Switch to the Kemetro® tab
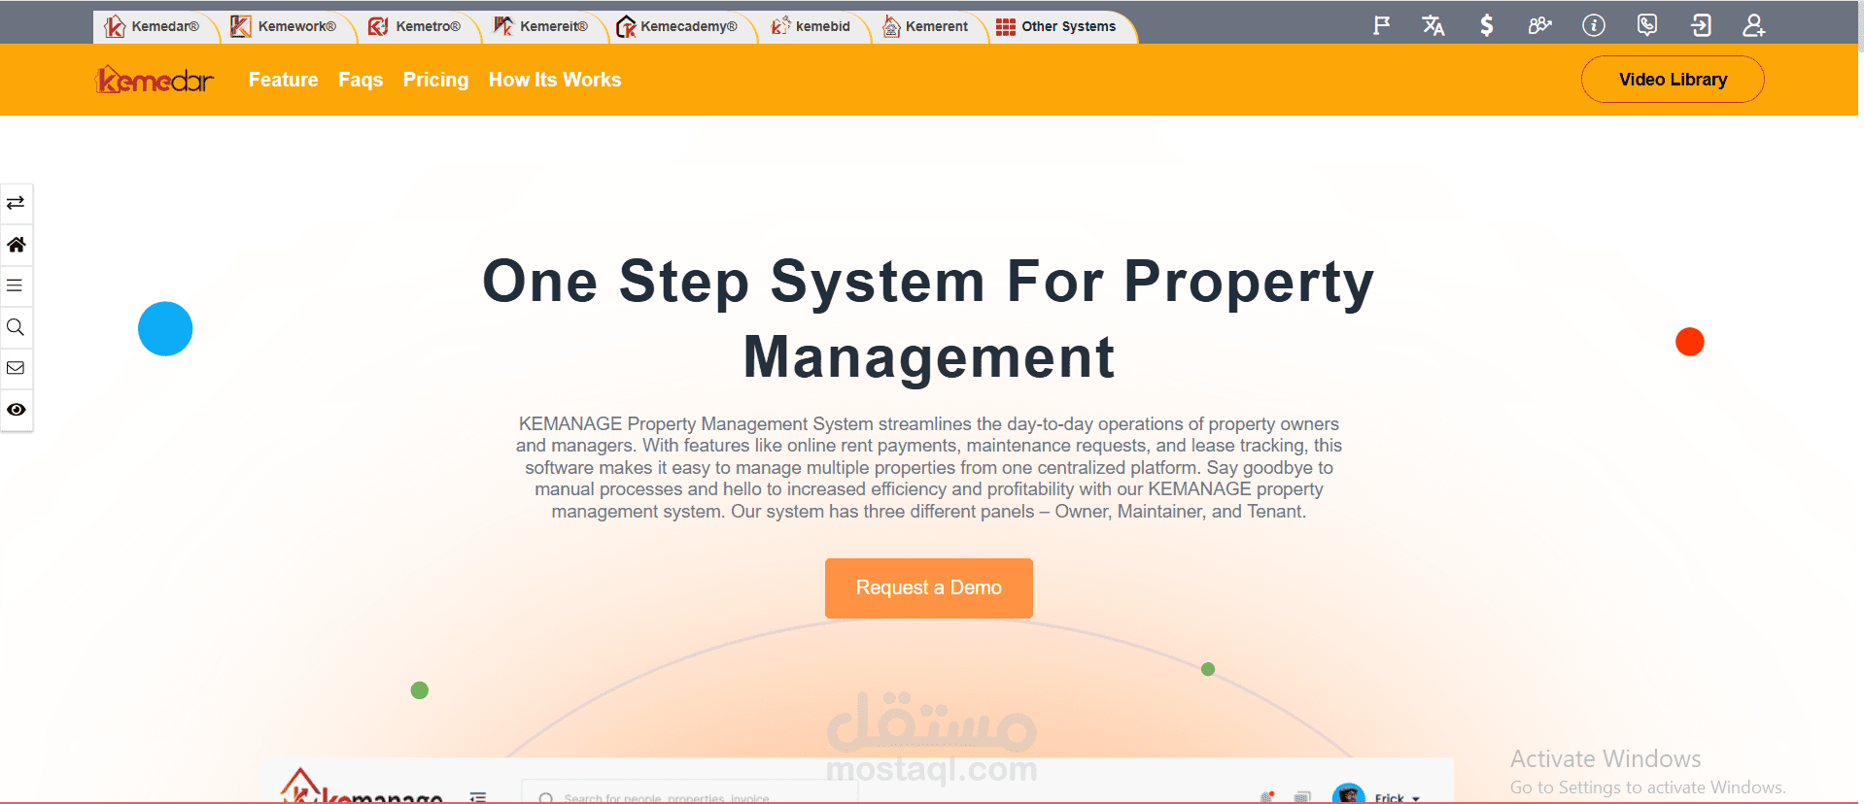 [x=415, y=26]
